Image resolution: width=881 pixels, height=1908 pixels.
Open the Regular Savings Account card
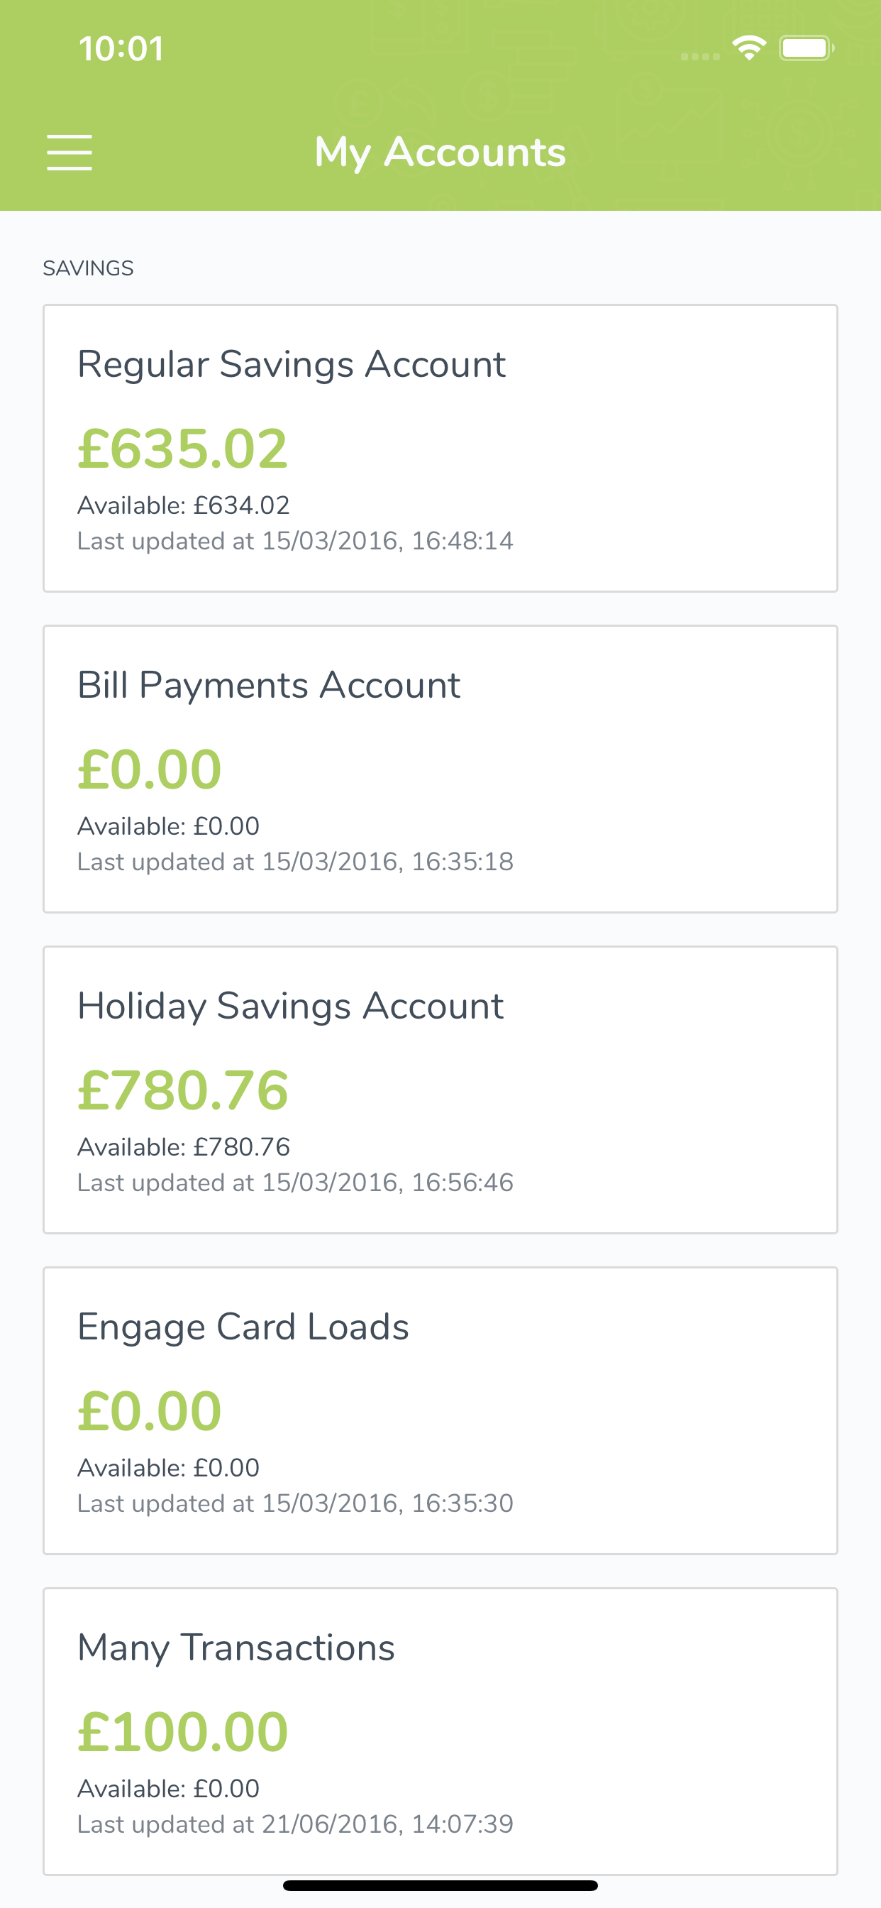(x=440, y=448)
